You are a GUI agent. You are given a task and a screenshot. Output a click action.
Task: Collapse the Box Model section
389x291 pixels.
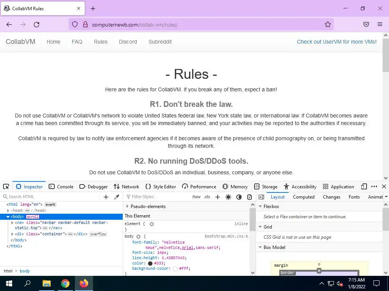point(260,247)
